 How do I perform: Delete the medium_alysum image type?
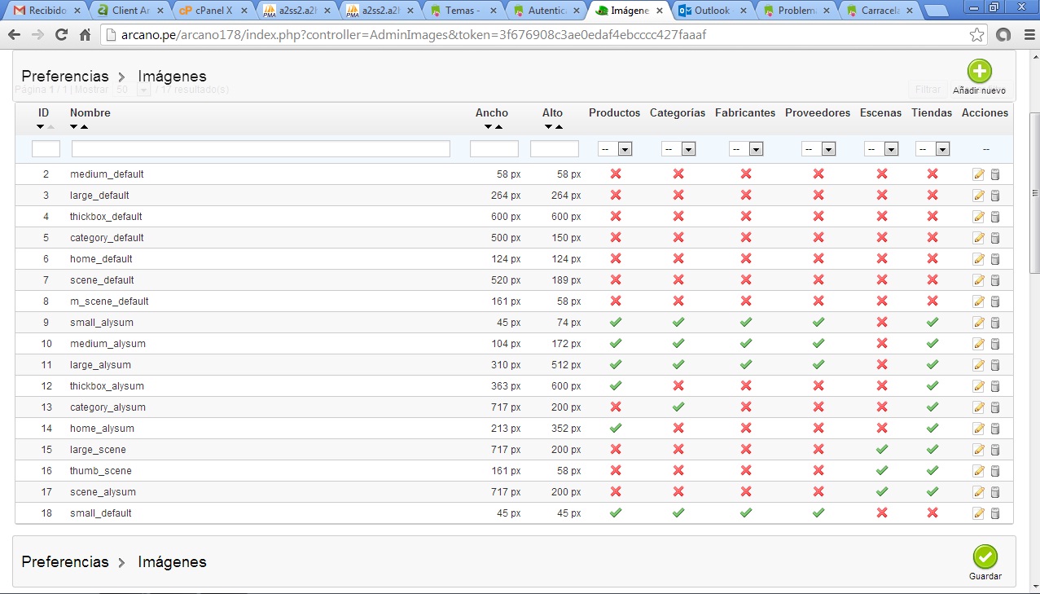click(995, 344)
